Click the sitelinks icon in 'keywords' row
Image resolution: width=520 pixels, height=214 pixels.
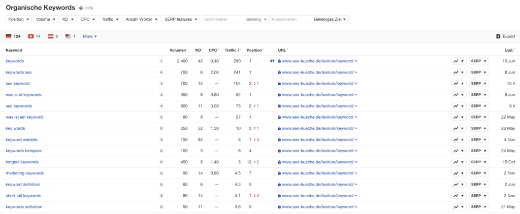[272, 61]
